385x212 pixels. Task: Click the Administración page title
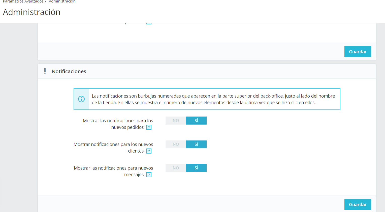tap(32, 12)
